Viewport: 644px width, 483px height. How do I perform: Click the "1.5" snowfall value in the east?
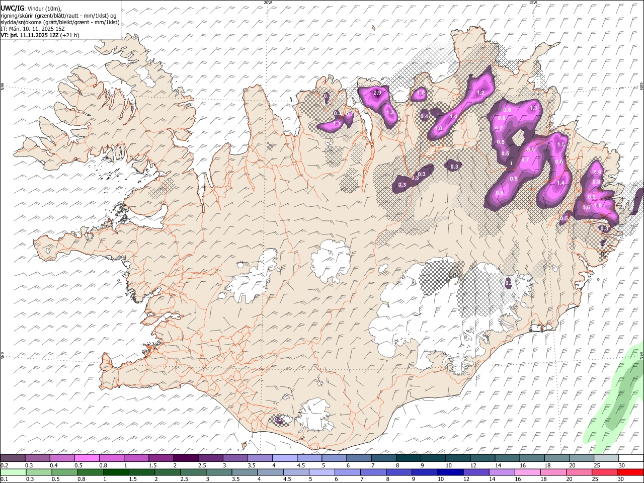click(561, 144)
